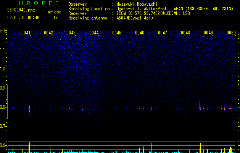Click the strong meteor echo just after 0041

[x=29, y=109]
